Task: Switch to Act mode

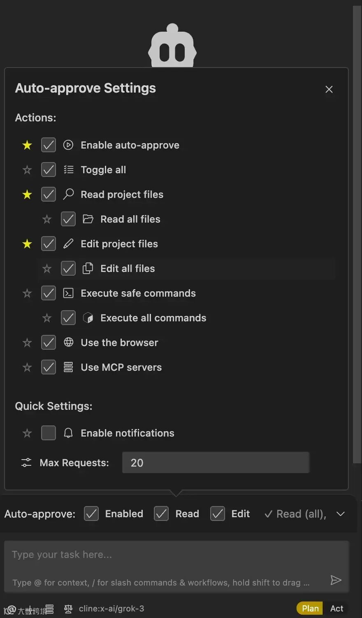Action: pyautogui.click(x=336, y=609)
